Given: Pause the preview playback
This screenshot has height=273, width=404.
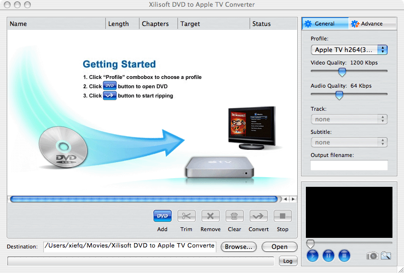Looking at the screenshot, I should pos(328,256).
